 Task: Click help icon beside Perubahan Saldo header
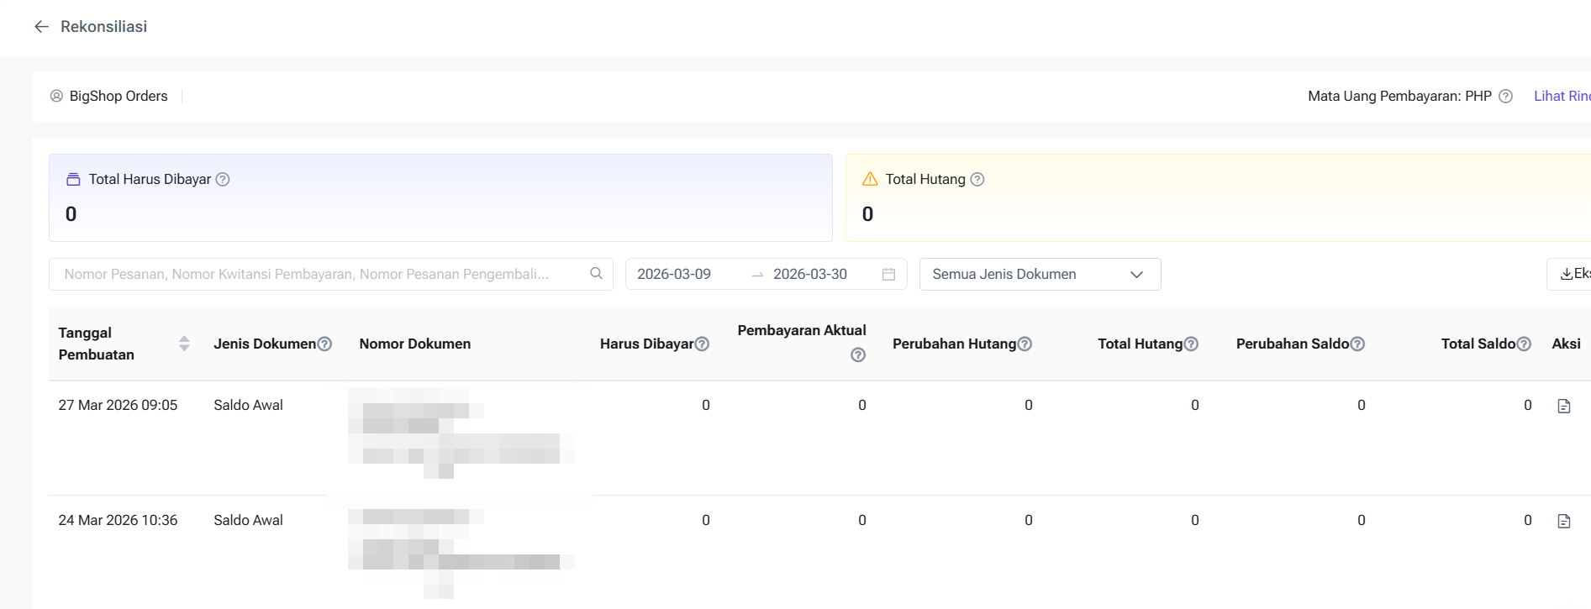point(1357,344)
